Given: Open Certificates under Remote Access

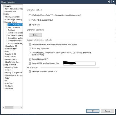Looking at the screenshot, I should click(x=12, y=30).
